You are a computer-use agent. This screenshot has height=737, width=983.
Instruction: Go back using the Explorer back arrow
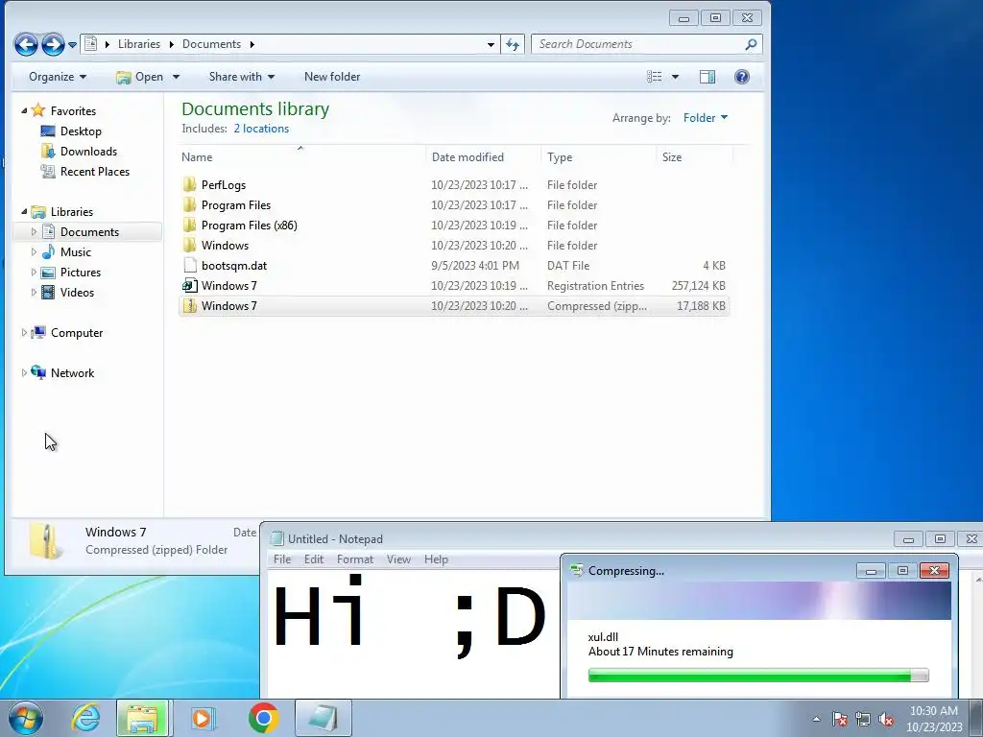(x=26, y=44)
